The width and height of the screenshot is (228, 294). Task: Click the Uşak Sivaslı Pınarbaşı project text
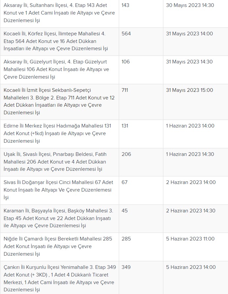click(x=55, y=162)
